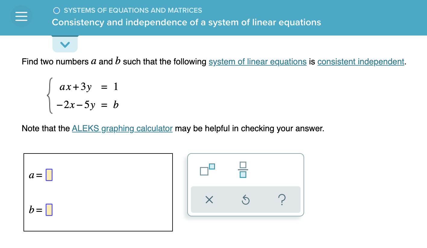Click inside the answer box panel
This screenshot has width=427, height=248.
tap(98, 192)
